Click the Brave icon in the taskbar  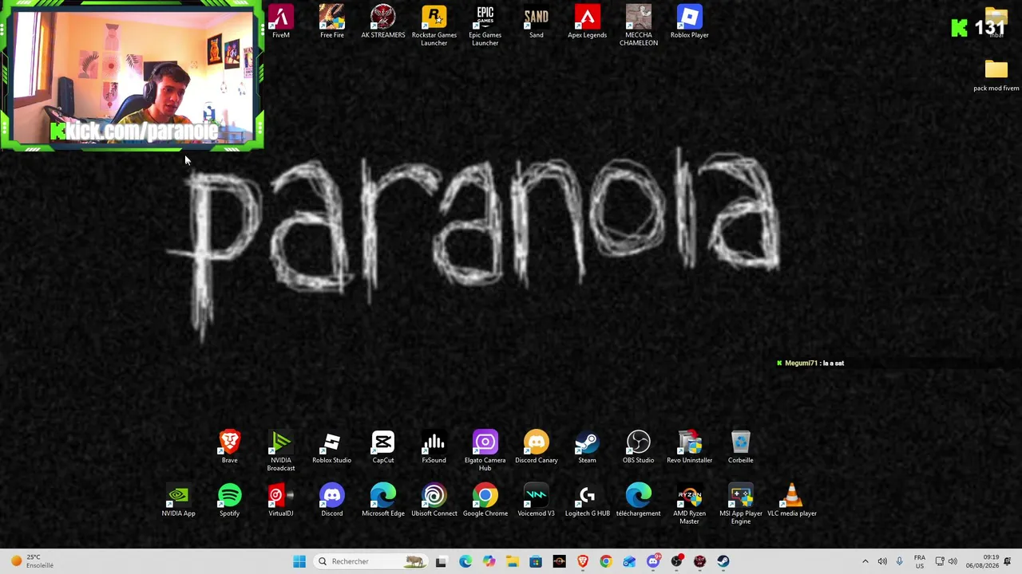pyautogui.click(x=583, y=561)
